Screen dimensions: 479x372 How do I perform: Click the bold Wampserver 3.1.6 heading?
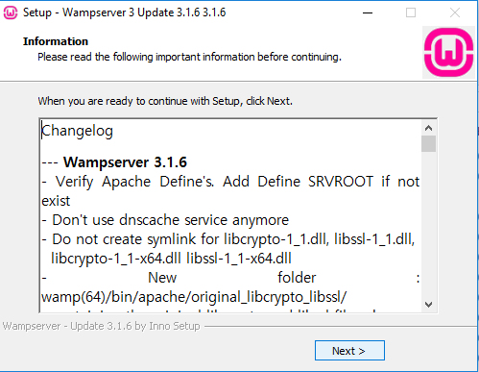pyautogui.click(x=125, y=162)
